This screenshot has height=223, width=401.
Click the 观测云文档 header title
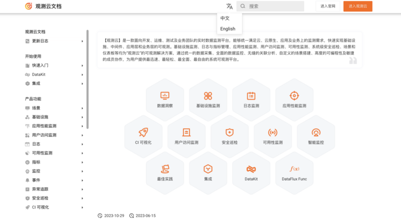[48, 6]
